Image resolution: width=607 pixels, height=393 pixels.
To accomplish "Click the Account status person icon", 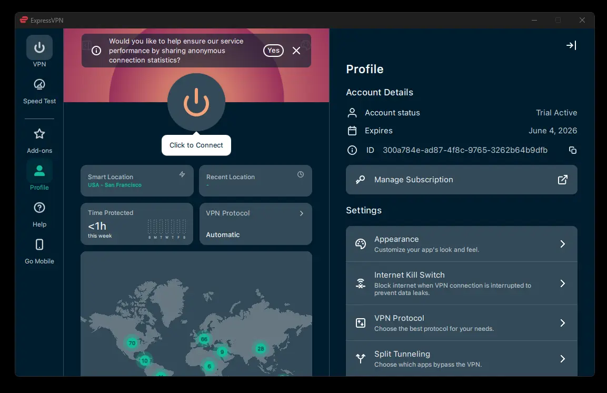I will click(352, 113).
